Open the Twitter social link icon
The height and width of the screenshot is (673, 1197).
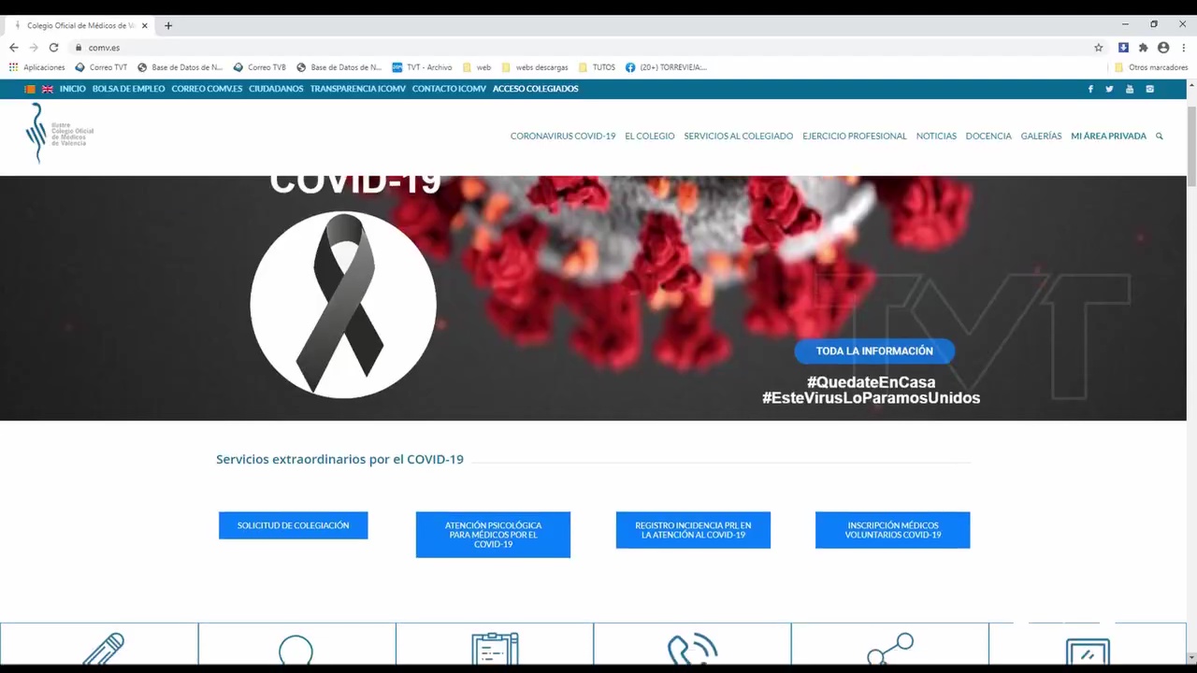[x=1109, y=89]
